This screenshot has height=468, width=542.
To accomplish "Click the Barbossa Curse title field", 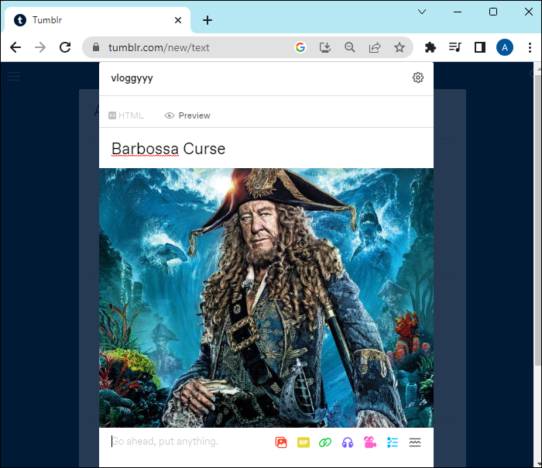I will pos(266,149).
